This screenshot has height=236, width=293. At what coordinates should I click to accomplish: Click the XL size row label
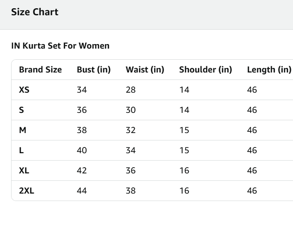point(24,171)
